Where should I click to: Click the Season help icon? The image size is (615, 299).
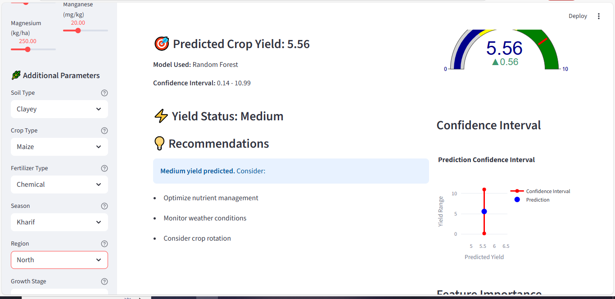(104, 206)
